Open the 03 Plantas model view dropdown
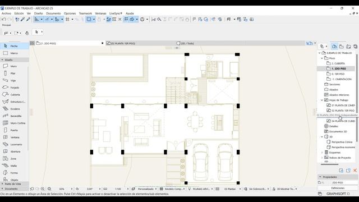Screen dimensions: 359x202 (240, 189)
